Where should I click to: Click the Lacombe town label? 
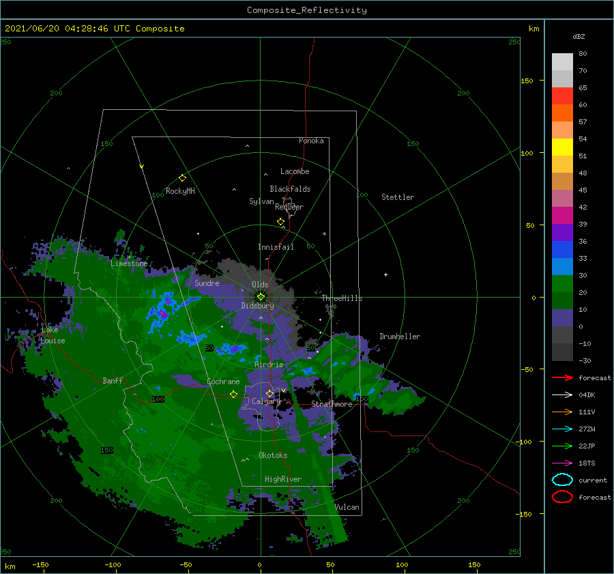[x=295, y=171]
